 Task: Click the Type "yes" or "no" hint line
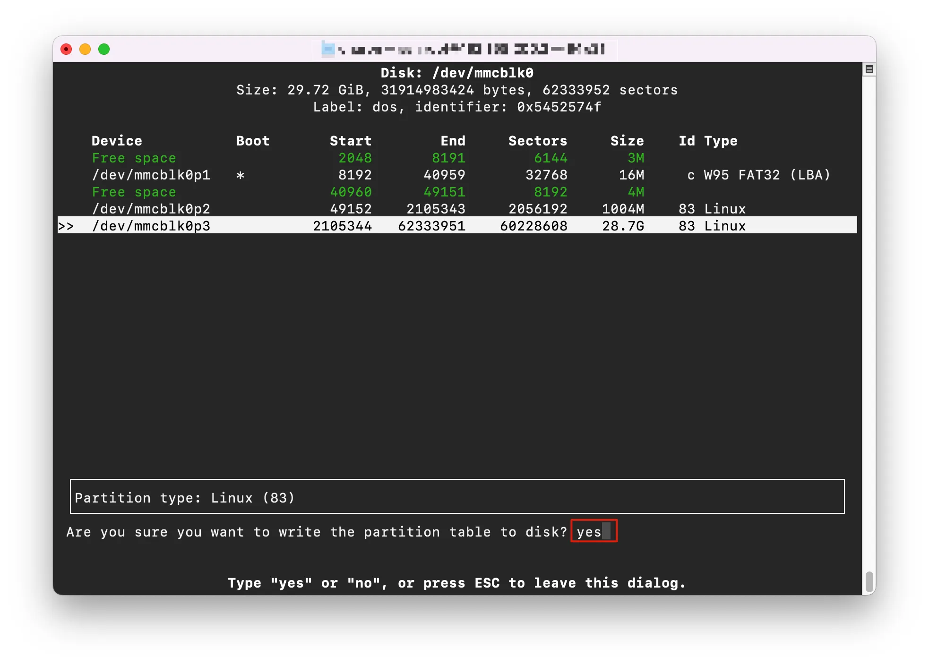[456, 583]
